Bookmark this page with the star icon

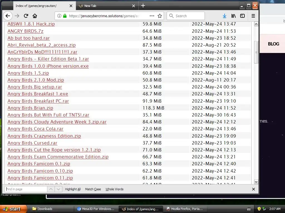160,16
